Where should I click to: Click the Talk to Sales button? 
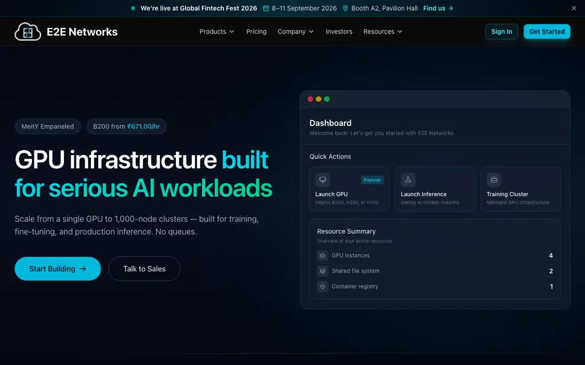click(145, 269)
